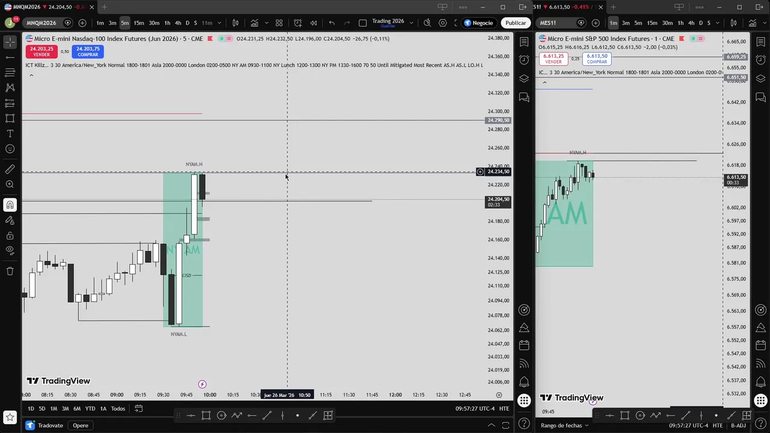Click Comprar 24.203,75 button
The image size is (770, 433).
(x=88, y=52)
